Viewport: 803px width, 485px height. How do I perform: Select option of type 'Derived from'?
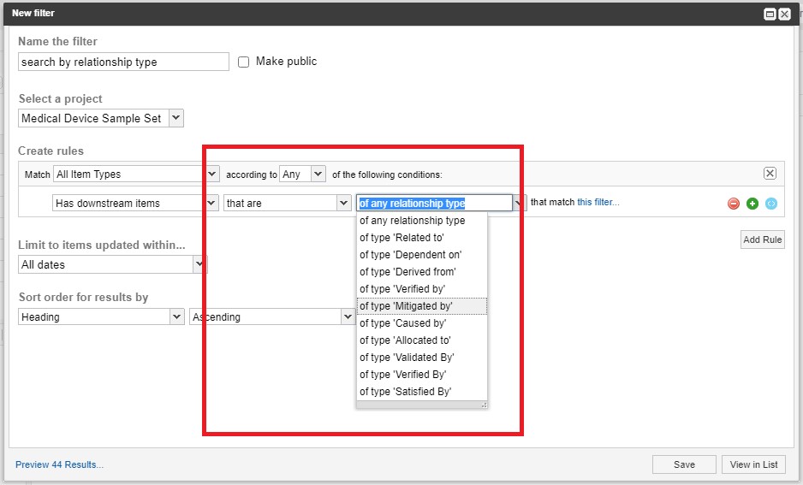(422, 272)
